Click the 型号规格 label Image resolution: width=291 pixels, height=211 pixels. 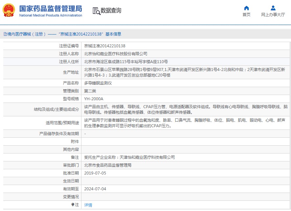(x=71, y=99)
